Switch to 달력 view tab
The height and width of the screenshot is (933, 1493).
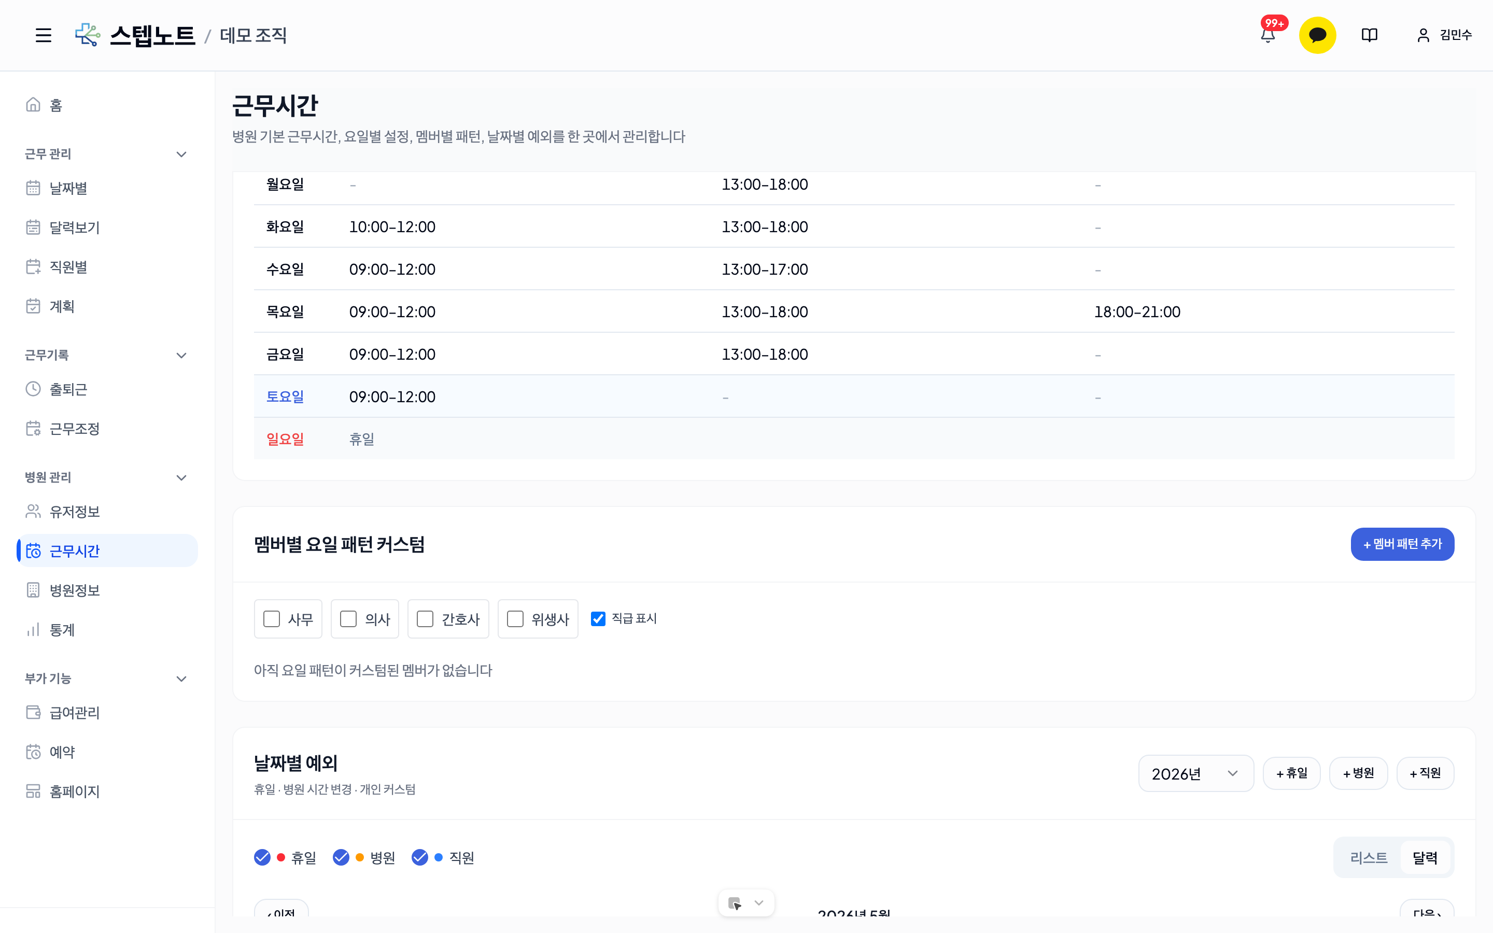1425,857
